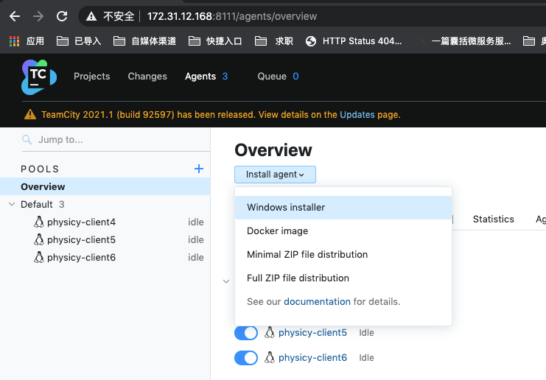The height and width of the screenshot is (380, 546).
Task: Disable the physicy-client5 agent toggle
Action: 246,333
